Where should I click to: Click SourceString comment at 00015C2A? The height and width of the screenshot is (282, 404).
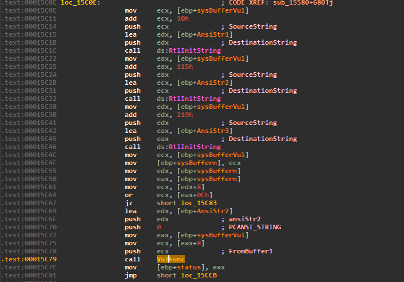253,75
